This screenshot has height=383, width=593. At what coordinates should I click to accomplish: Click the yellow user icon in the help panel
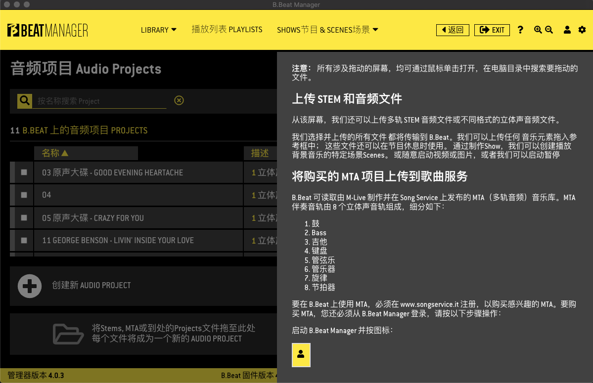point(301,355)
